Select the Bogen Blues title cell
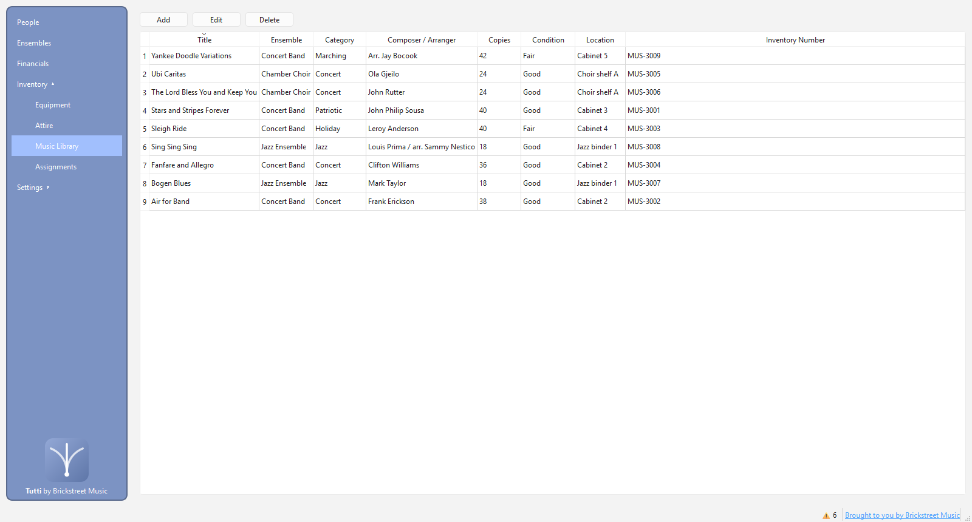Image resolution: width=972 pixels, height=522 pixels. point(204,183)
